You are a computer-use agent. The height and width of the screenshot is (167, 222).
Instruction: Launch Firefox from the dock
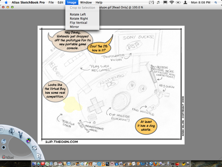coord(155,164)
